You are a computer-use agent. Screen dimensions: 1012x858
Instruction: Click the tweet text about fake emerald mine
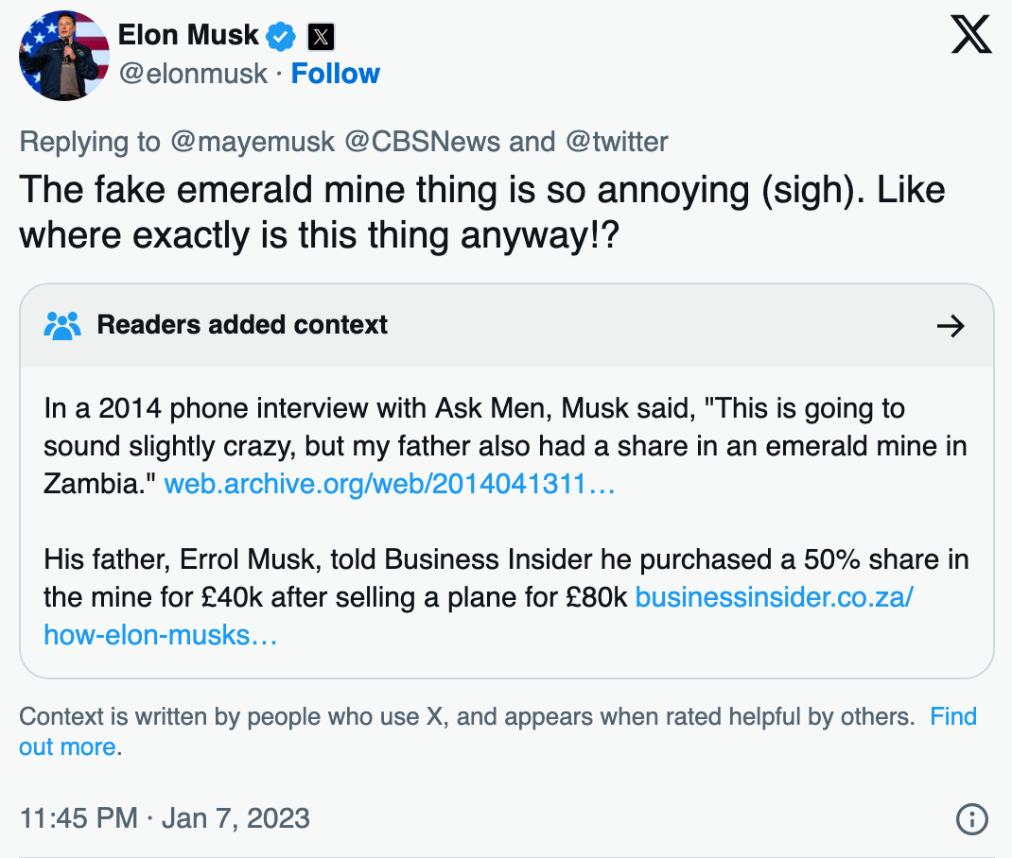pyautogui.click(x=482, y=212)
